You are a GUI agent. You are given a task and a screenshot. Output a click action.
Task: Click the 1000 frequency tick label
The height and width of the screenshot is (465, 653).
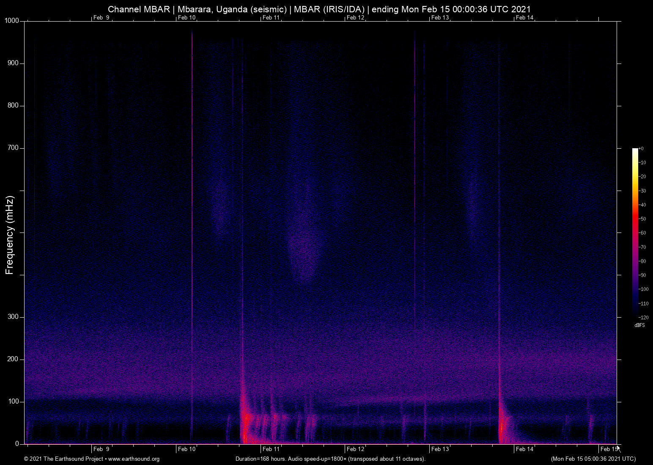coord(12,21)
